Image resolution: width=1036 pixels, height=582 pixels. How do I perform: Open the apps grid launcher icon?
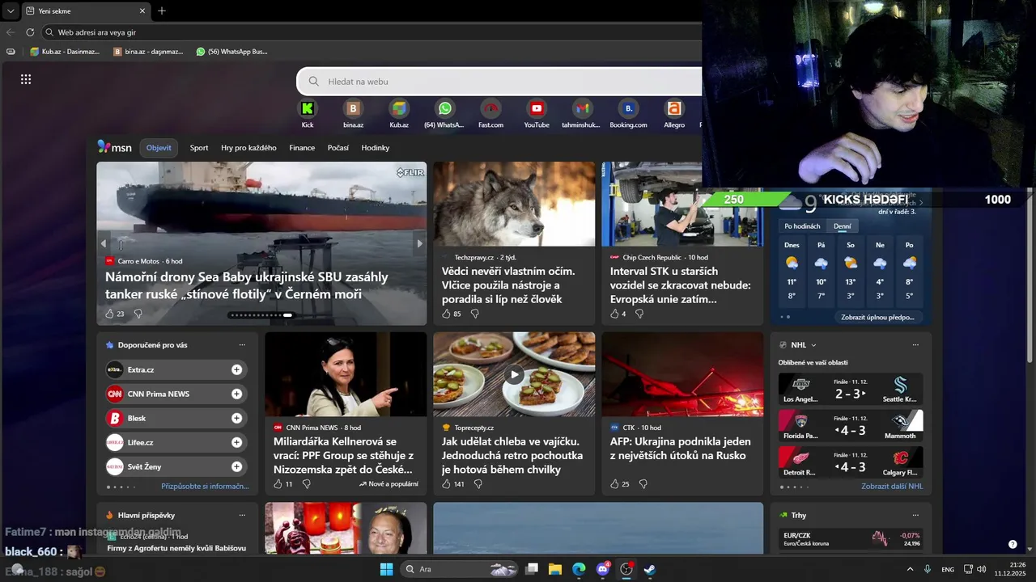[26, 79]
